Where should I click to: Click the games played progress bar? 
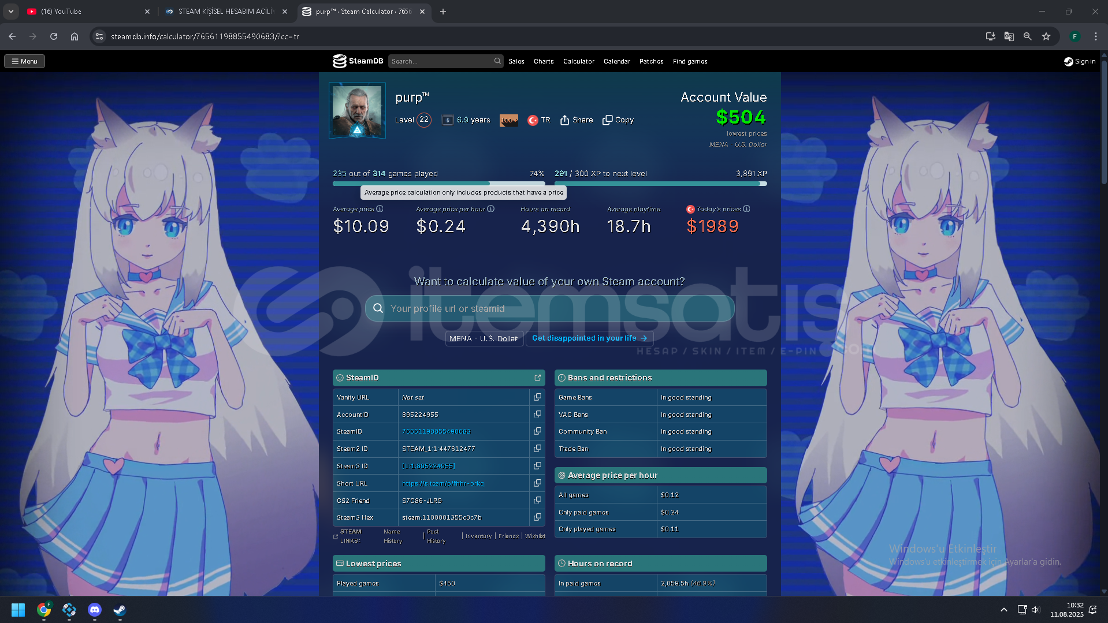point(439,184)
